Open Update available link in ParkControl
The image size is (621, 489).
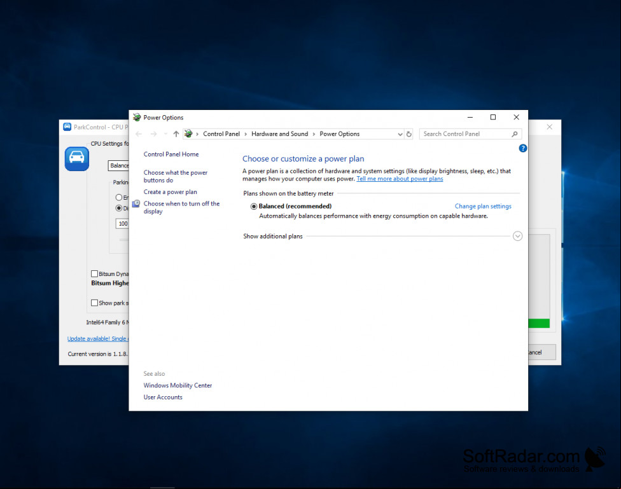pos(98,338)
